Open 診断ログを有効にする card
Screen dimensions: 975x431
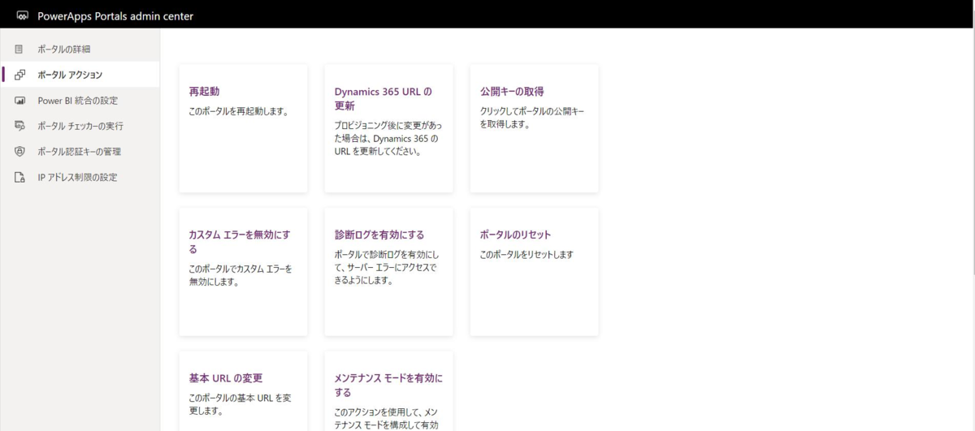pos(388,272)
